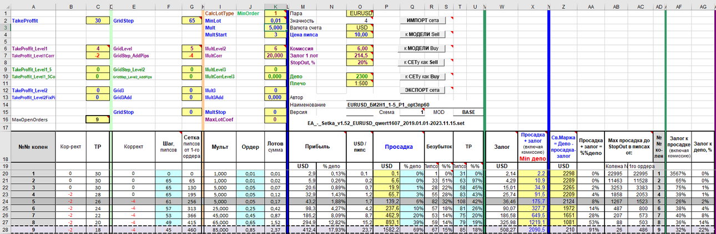Select column A header

tap(33, 6)
